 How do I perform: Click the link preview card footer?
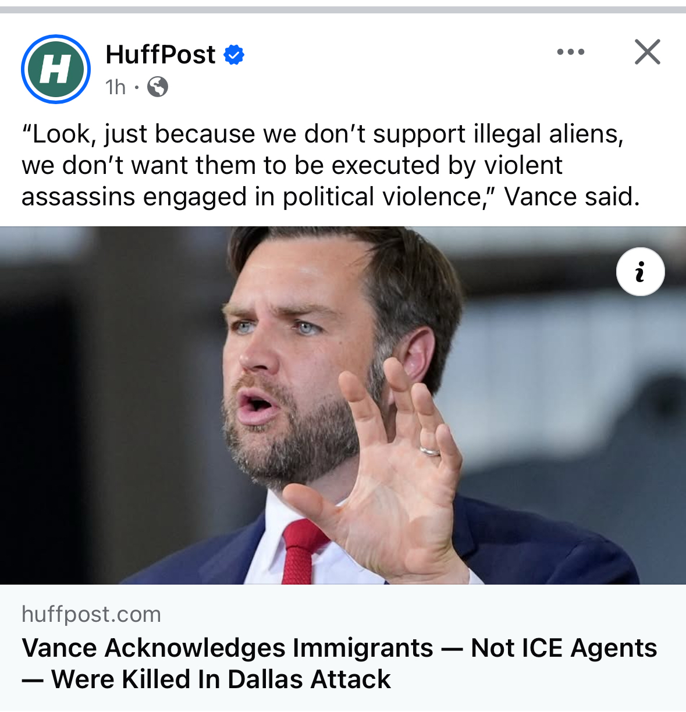pos(343,648)
